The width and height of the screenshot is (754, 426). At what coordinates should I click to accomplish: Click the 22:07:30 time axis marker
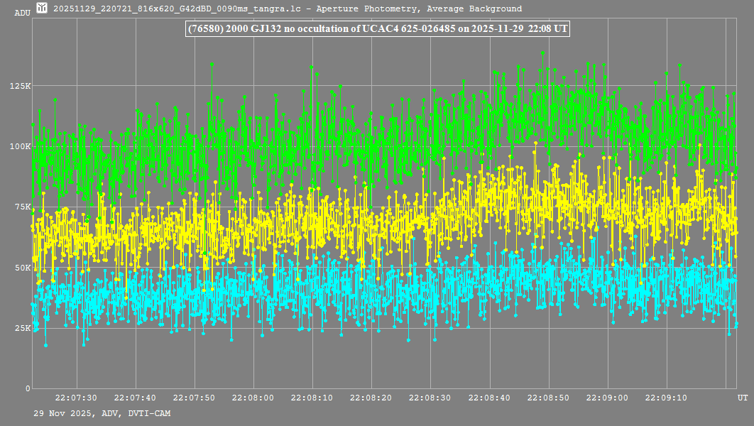(x=76, y=398)
